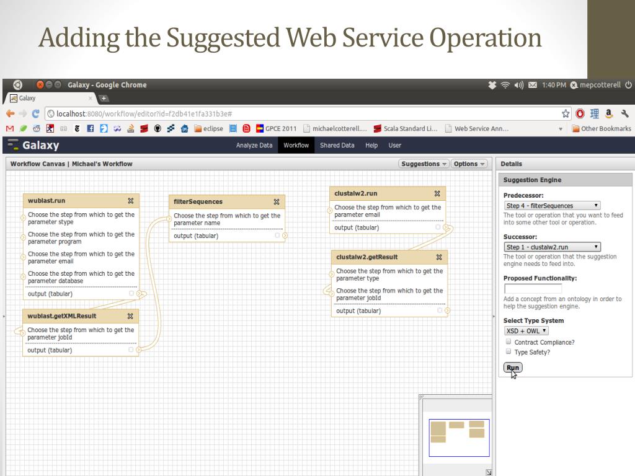Go back with the browser back arrow
The width and height of the screenshot is (635, 476).
(x=10, y=114)
